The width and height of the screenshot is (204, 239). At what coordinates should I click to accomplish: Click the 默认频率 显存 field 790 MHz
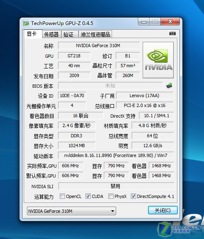click(x=116, y=175)
